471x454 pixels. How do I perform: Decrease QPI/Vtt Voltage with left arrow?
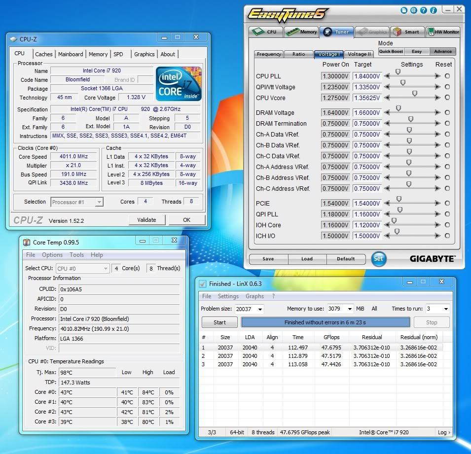(387, 87)
